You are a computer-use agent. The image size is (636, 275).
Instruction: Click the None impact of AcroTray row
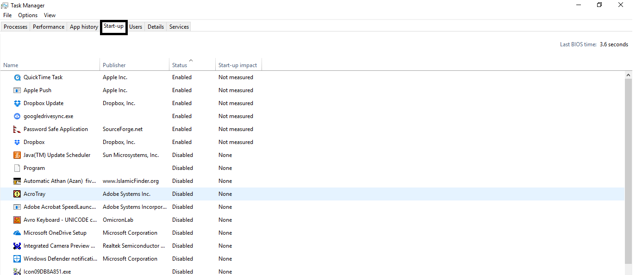coord(225,194)
